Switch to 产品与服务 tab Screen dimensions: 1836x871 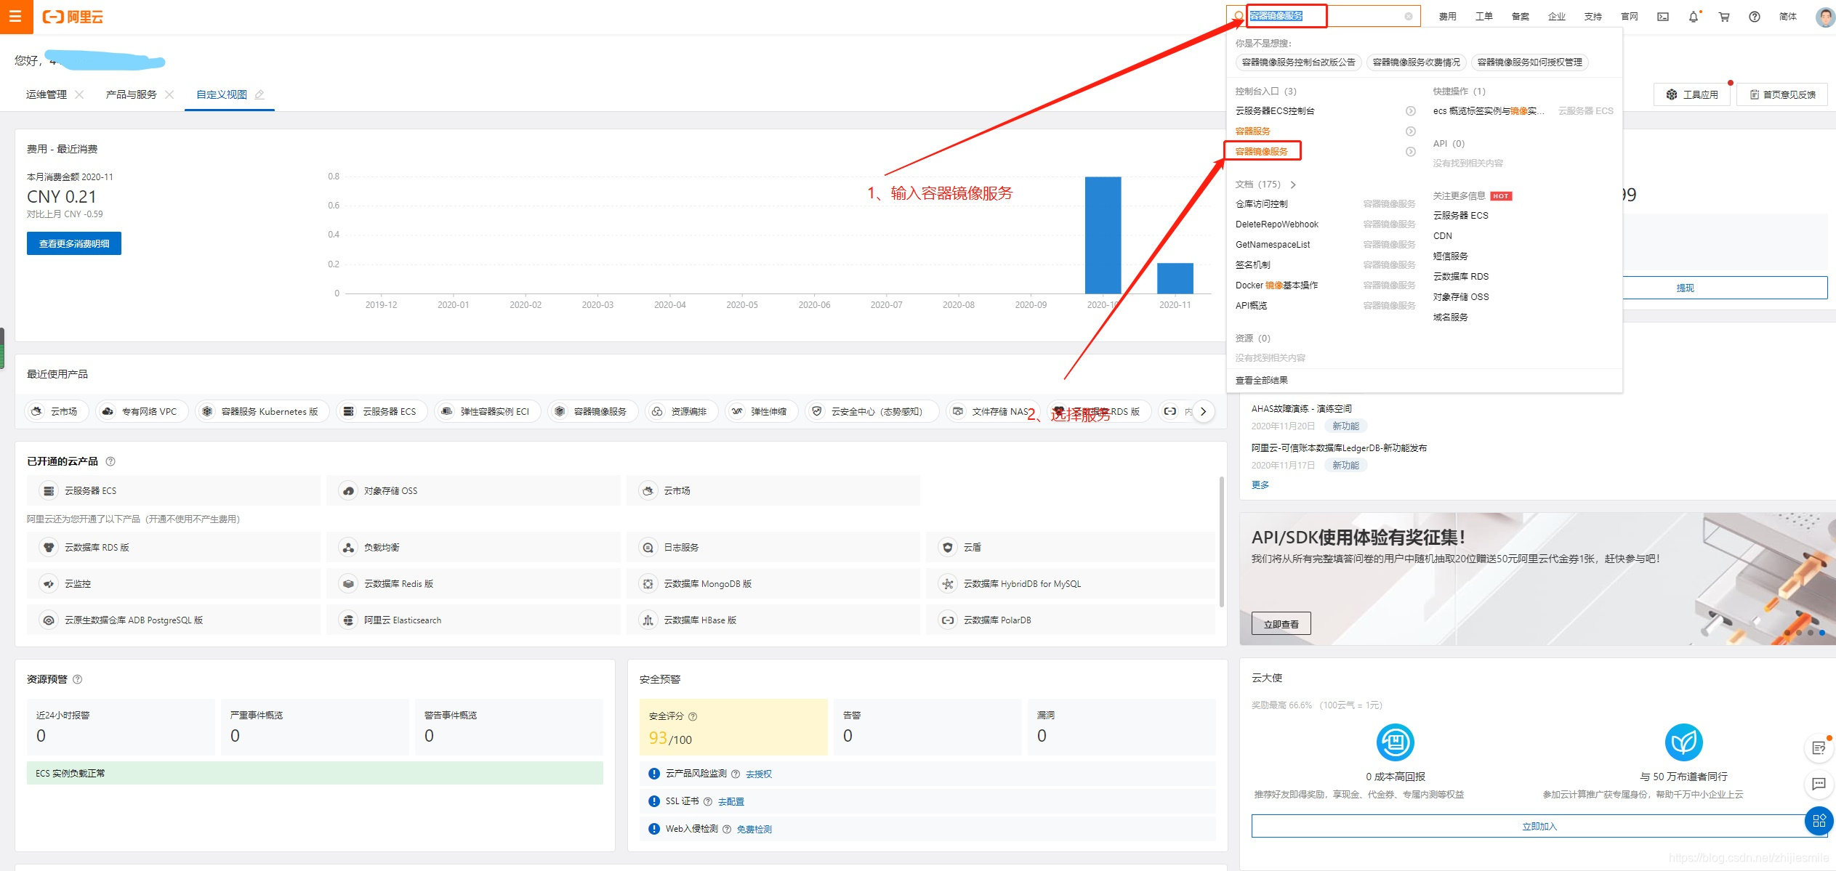[x=131, y=94]
